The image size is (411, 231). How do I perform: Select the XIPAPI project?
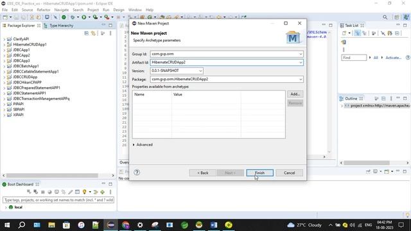18,115
